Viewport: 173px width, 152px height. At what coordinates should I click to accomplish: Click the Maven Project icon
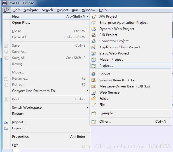click(x=93, y=60)
